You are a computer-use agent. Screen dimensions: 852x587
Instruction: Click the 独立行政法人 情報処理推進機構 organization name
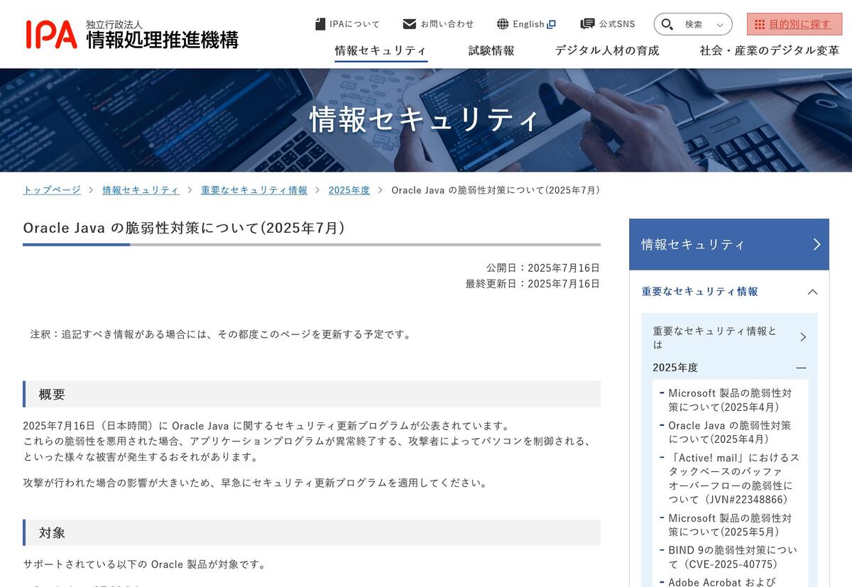click(163, 35)
